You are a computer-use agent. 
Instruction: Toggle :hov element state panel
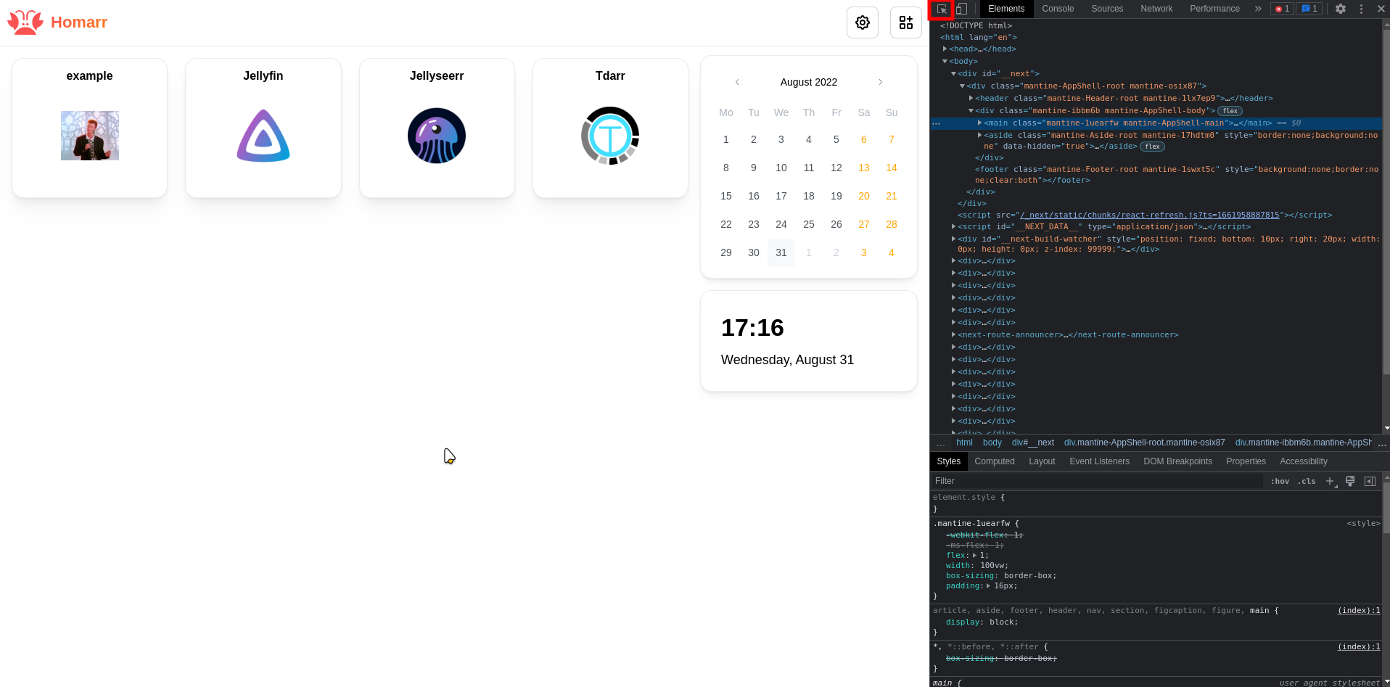coord(1280,481)
